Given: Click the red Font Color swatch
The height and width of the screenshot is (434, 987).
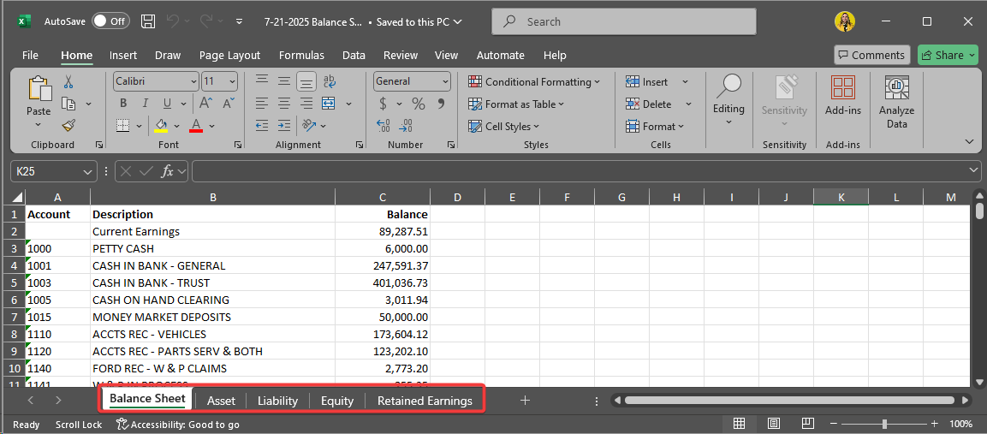Looking at the screenshot, I should (195, 126).
